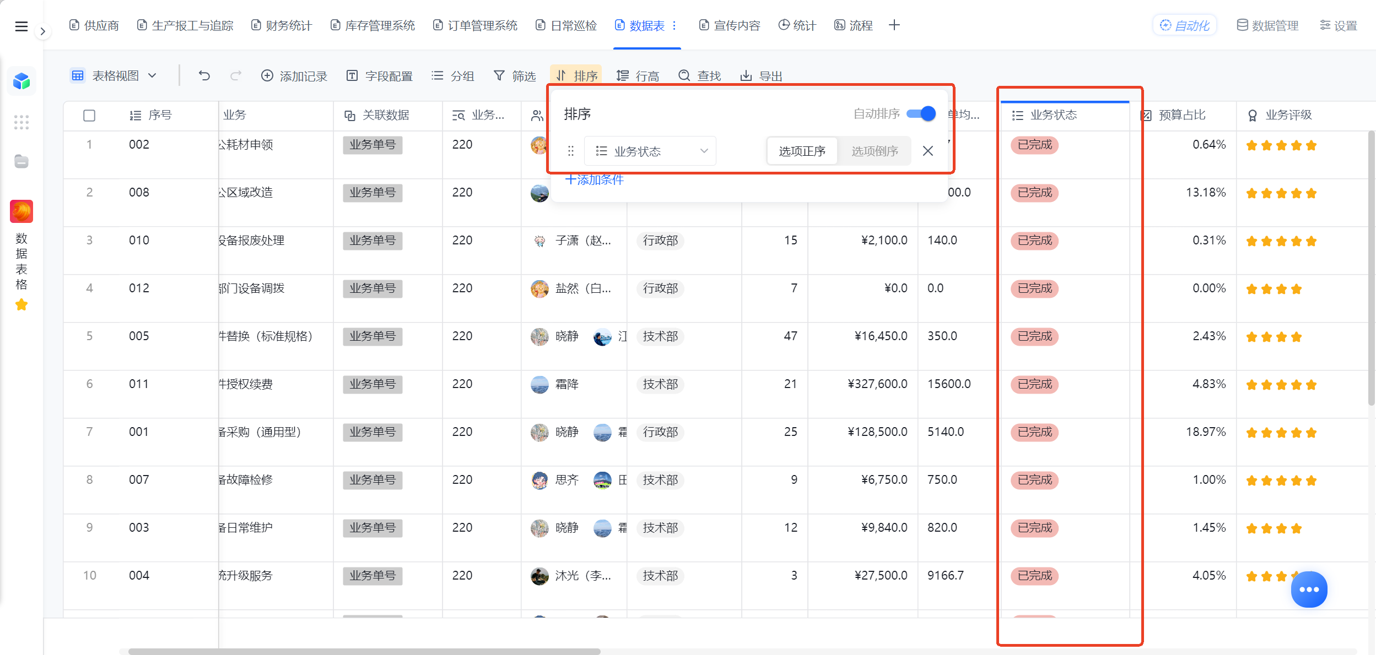Screen dimensions: 1376x655
Task: Open the 流程 tab
Action: point(854,25)
